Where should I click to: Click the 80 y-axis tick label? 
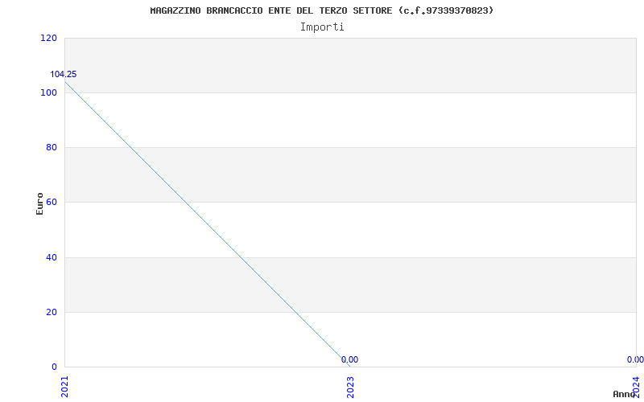coord(51,147)
